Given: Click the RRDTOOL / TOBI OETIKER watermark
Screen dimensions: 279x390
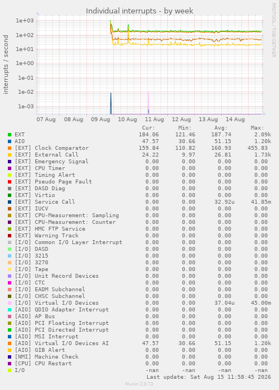Looking at the screenshot, I should click(273, 30).
